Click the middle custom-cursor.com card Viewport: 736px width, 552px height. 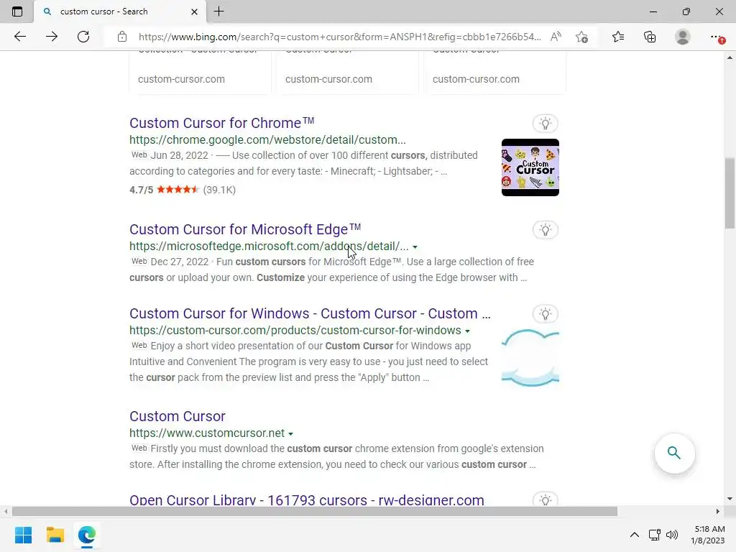pyautogui.click(x=347, y=73)
